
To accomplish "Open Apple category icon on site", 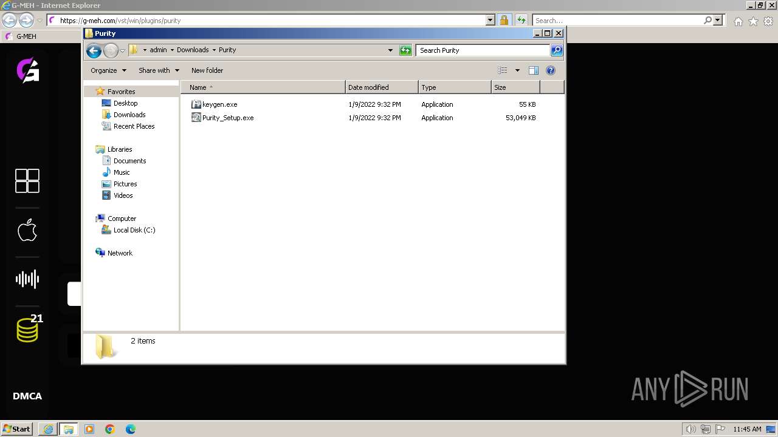I will (x=27, y=230).
